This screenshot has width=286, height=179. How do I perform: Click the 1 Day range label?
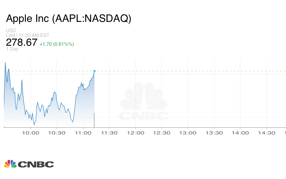pyautogui.click(x=12, y=49)
